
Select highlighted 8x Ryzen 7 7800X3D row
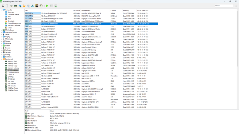tap(91, 24)
